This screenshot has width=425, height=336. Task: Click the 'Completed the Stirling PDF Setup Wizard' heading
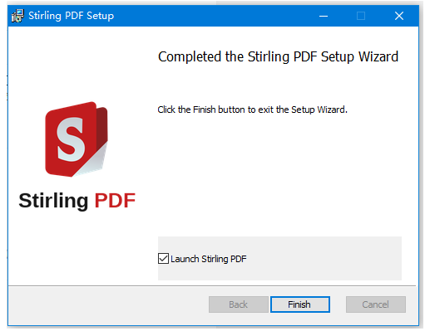point(278,56)
